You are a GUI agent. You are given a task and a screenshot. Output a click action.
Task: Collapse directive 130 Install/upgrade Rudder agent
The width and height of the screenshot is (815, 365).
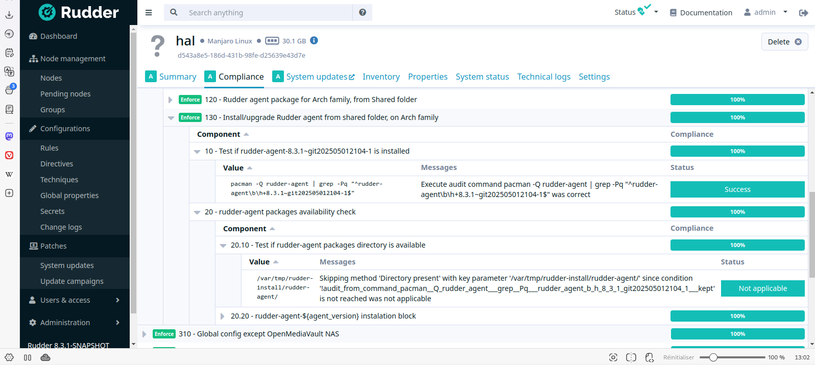coord(171,118)
